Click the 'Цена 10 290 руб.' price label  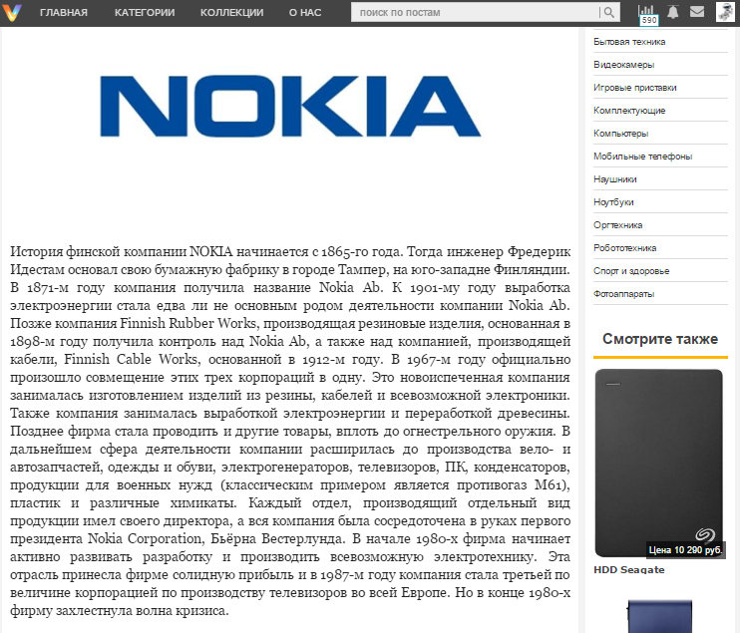[x=685, y=550]
